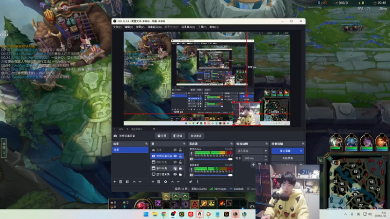
Task: Adjust the 桌面音频 volume slider
Action: point(214,175)
